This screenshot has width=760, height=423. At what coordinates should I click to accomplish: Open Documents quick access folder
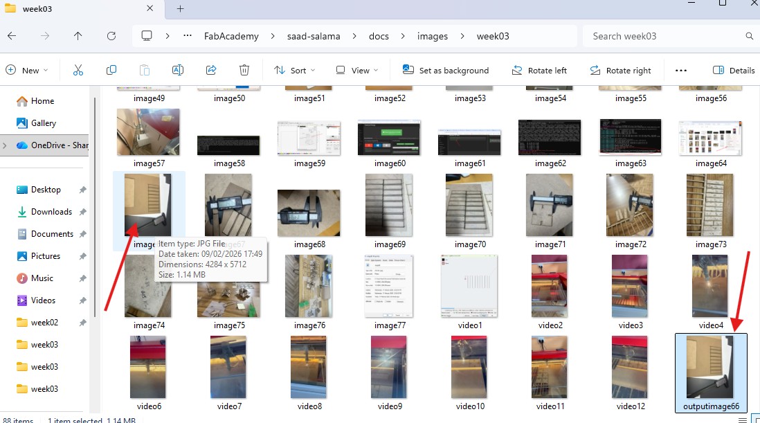(52, 233)
